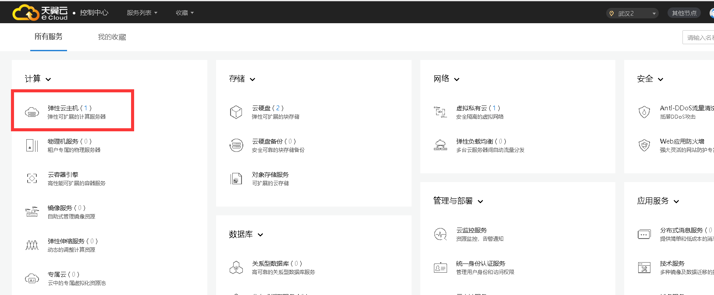Select the 所有服务 tab

tap(49, 37)
